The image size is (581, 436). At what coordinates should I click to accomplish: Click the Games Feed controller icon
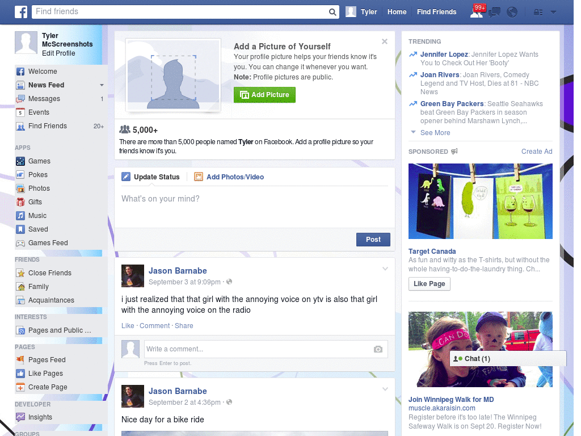[x=20, y=243]
